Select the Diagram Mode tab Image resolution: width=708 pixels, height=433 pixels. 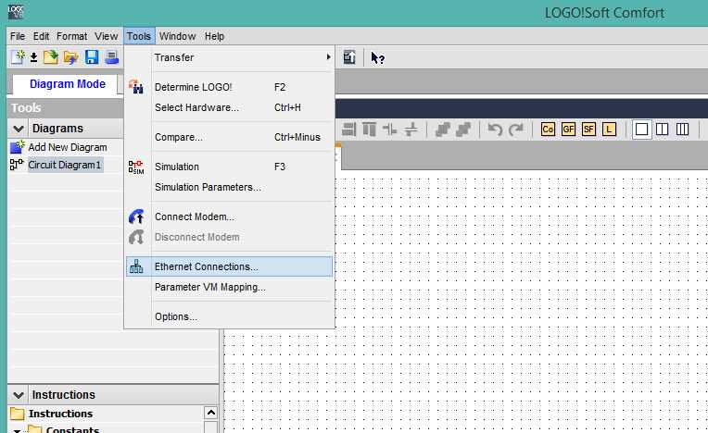pyautogui.click(x=68, y=84)
